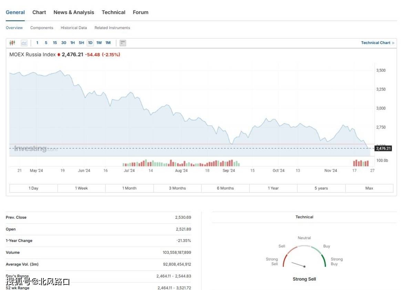The height and width of the screenshot is (290, 401).
Task: Open the Chart tab
Action: (x=39, y=12)
